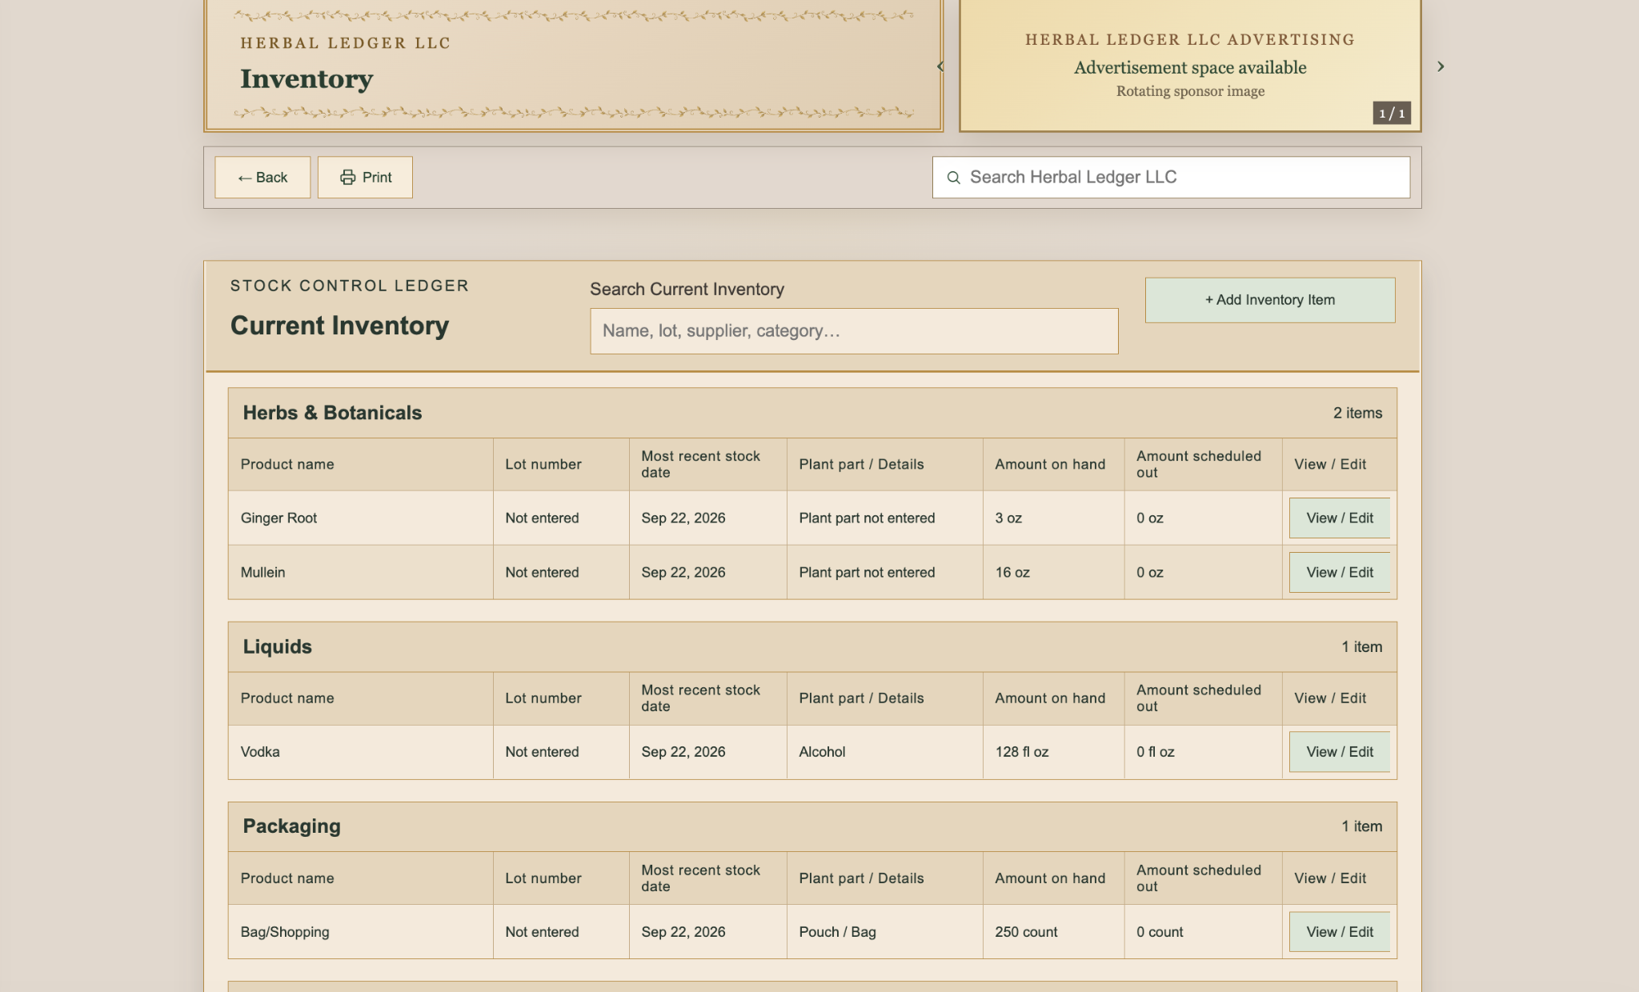1639x992 pixels.
Task: Click the Packaging section heading
Action: coord(291,826)
